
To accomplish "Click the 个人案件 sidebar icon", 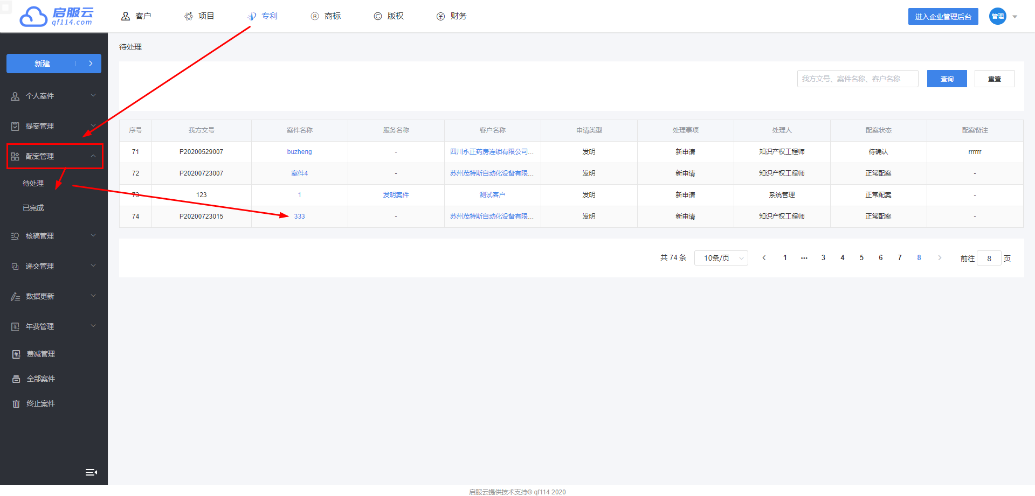I will [15, 96].
